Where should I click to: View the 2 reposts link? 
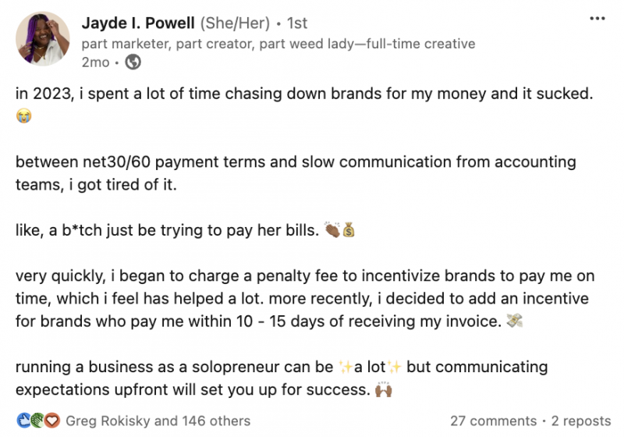pos(580,421)
